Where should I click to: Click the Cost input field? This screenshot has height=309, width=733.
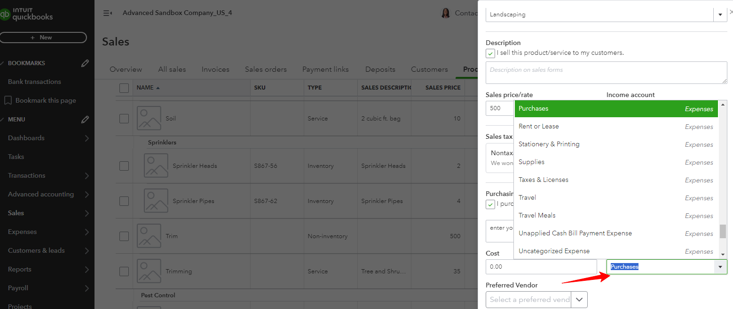[541, 266]
